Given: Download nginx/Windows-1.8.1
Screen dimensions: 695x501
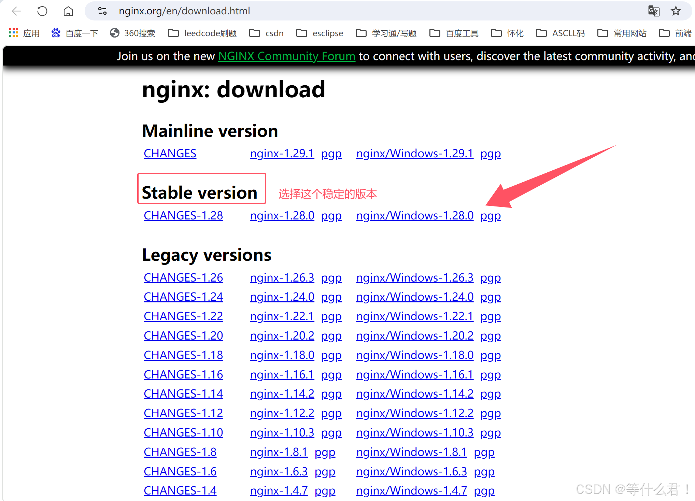Looking at the screenshot, I should pos(412,452).
